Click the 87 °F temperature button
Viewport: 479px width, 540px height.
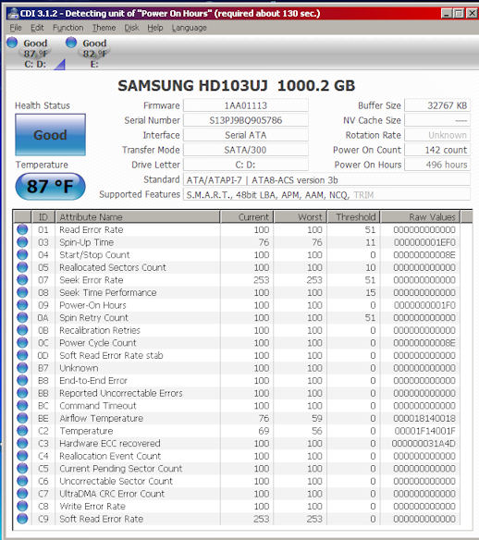(x=50, y=186)
